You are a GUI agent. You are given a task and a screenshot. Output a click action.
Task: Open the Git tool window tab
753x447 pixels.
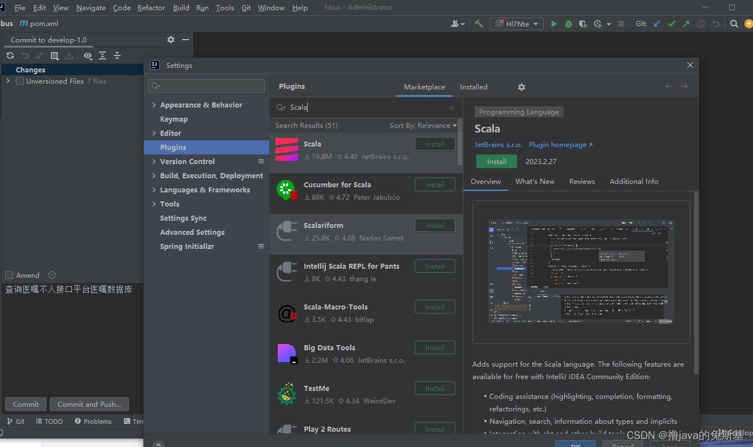16,421
